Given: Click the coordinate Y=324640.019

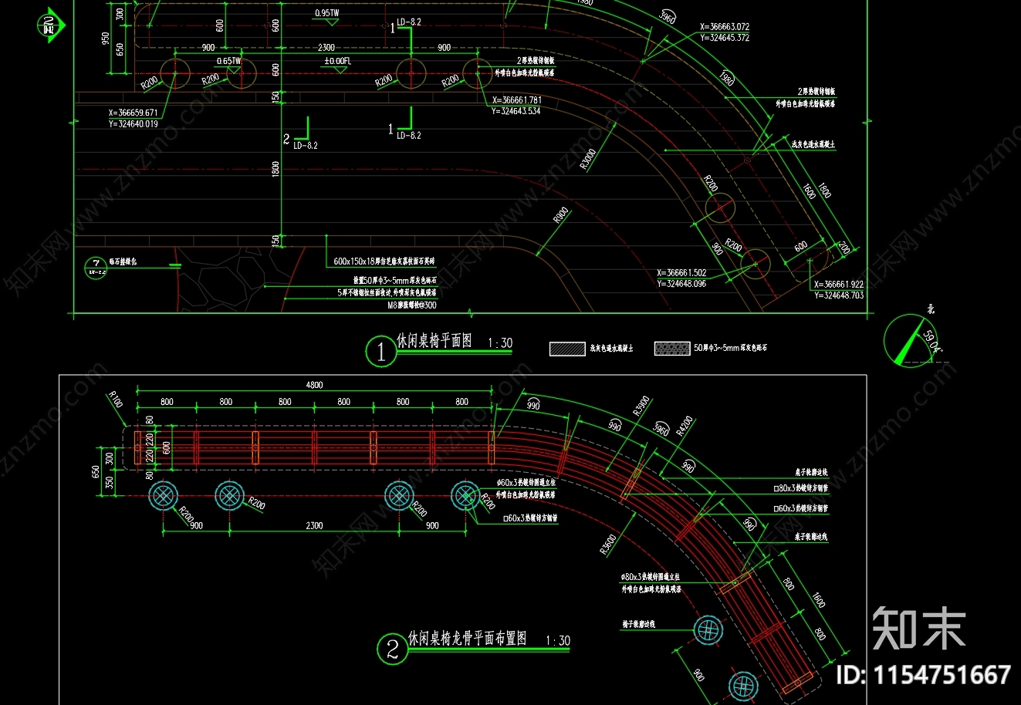Looking at the screenshot, I should click(134, 123).
